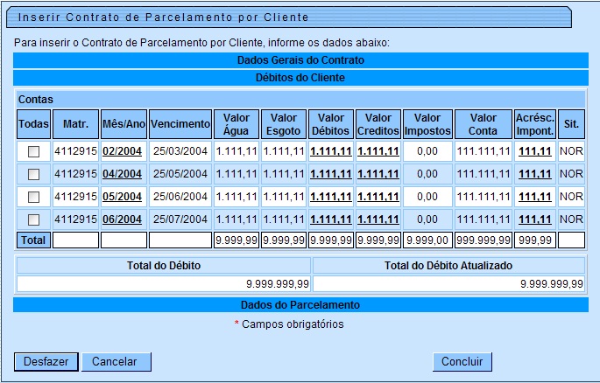The width and height of the screenshot is (600, 383).
Task: Click the Desfazer button
Action: click(x=46, y=362)
